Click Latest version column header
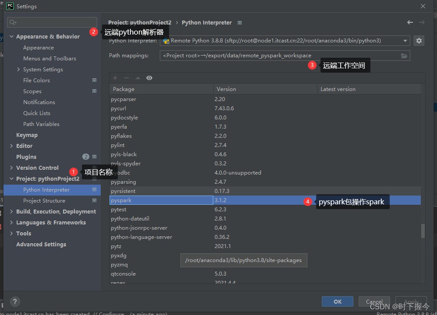This screenshot has width=437, height=315. coord(369,89)
